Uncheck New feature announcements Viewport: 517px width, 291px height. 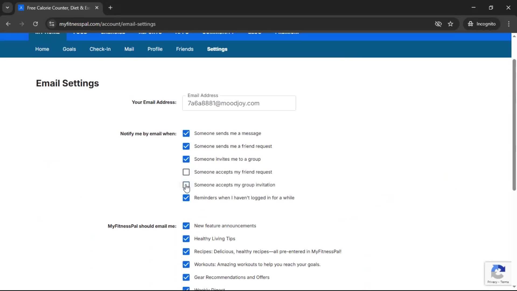coord(186,226)
